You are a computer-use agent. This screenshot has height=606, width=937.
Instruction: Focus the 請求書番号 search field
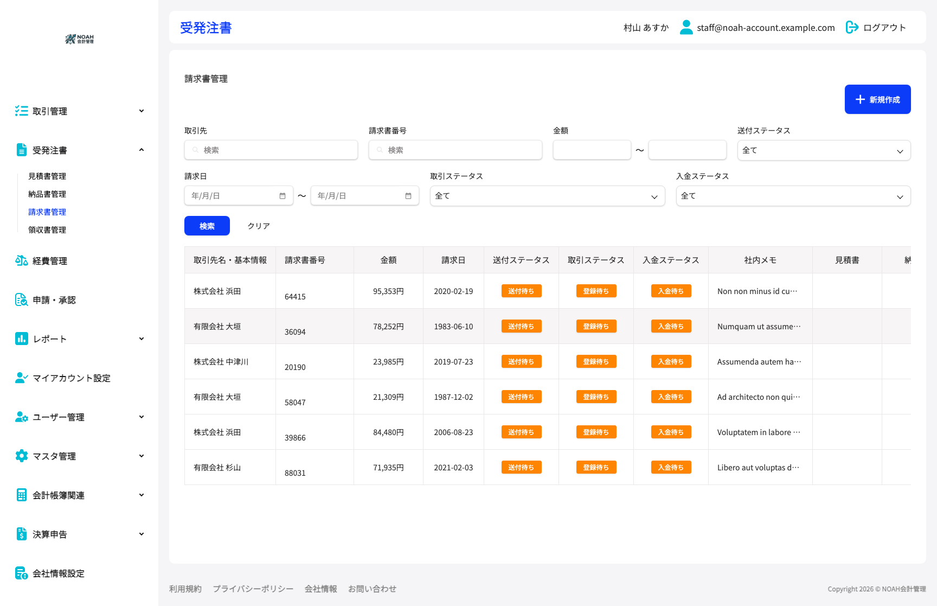click(x=455, y=150)
